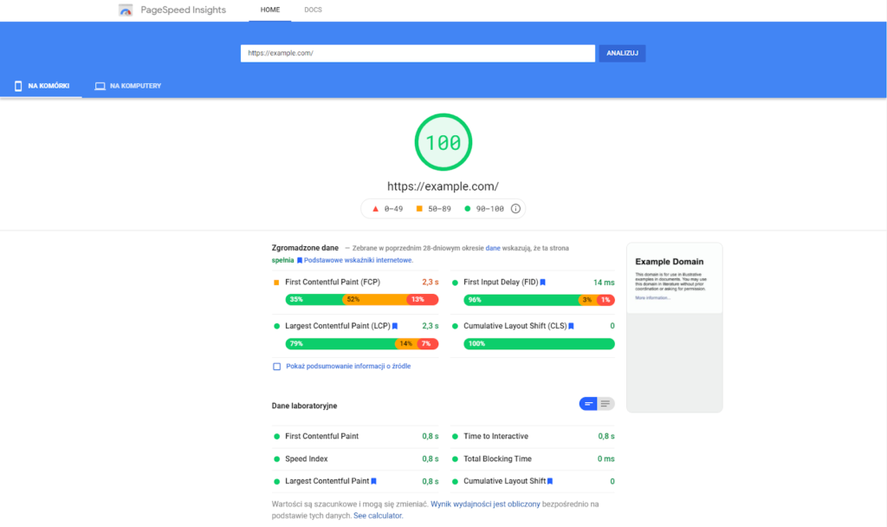The image size is (887, 527).
Task: Click the mobile phone icon in device tabs
Action: pos(17,86)
